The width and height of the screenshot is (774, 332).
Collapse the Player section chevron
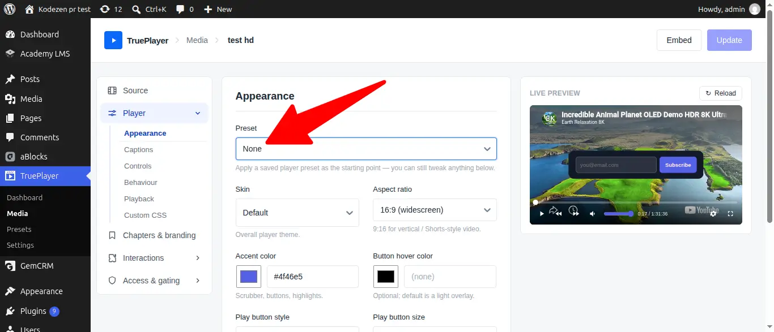198,113
